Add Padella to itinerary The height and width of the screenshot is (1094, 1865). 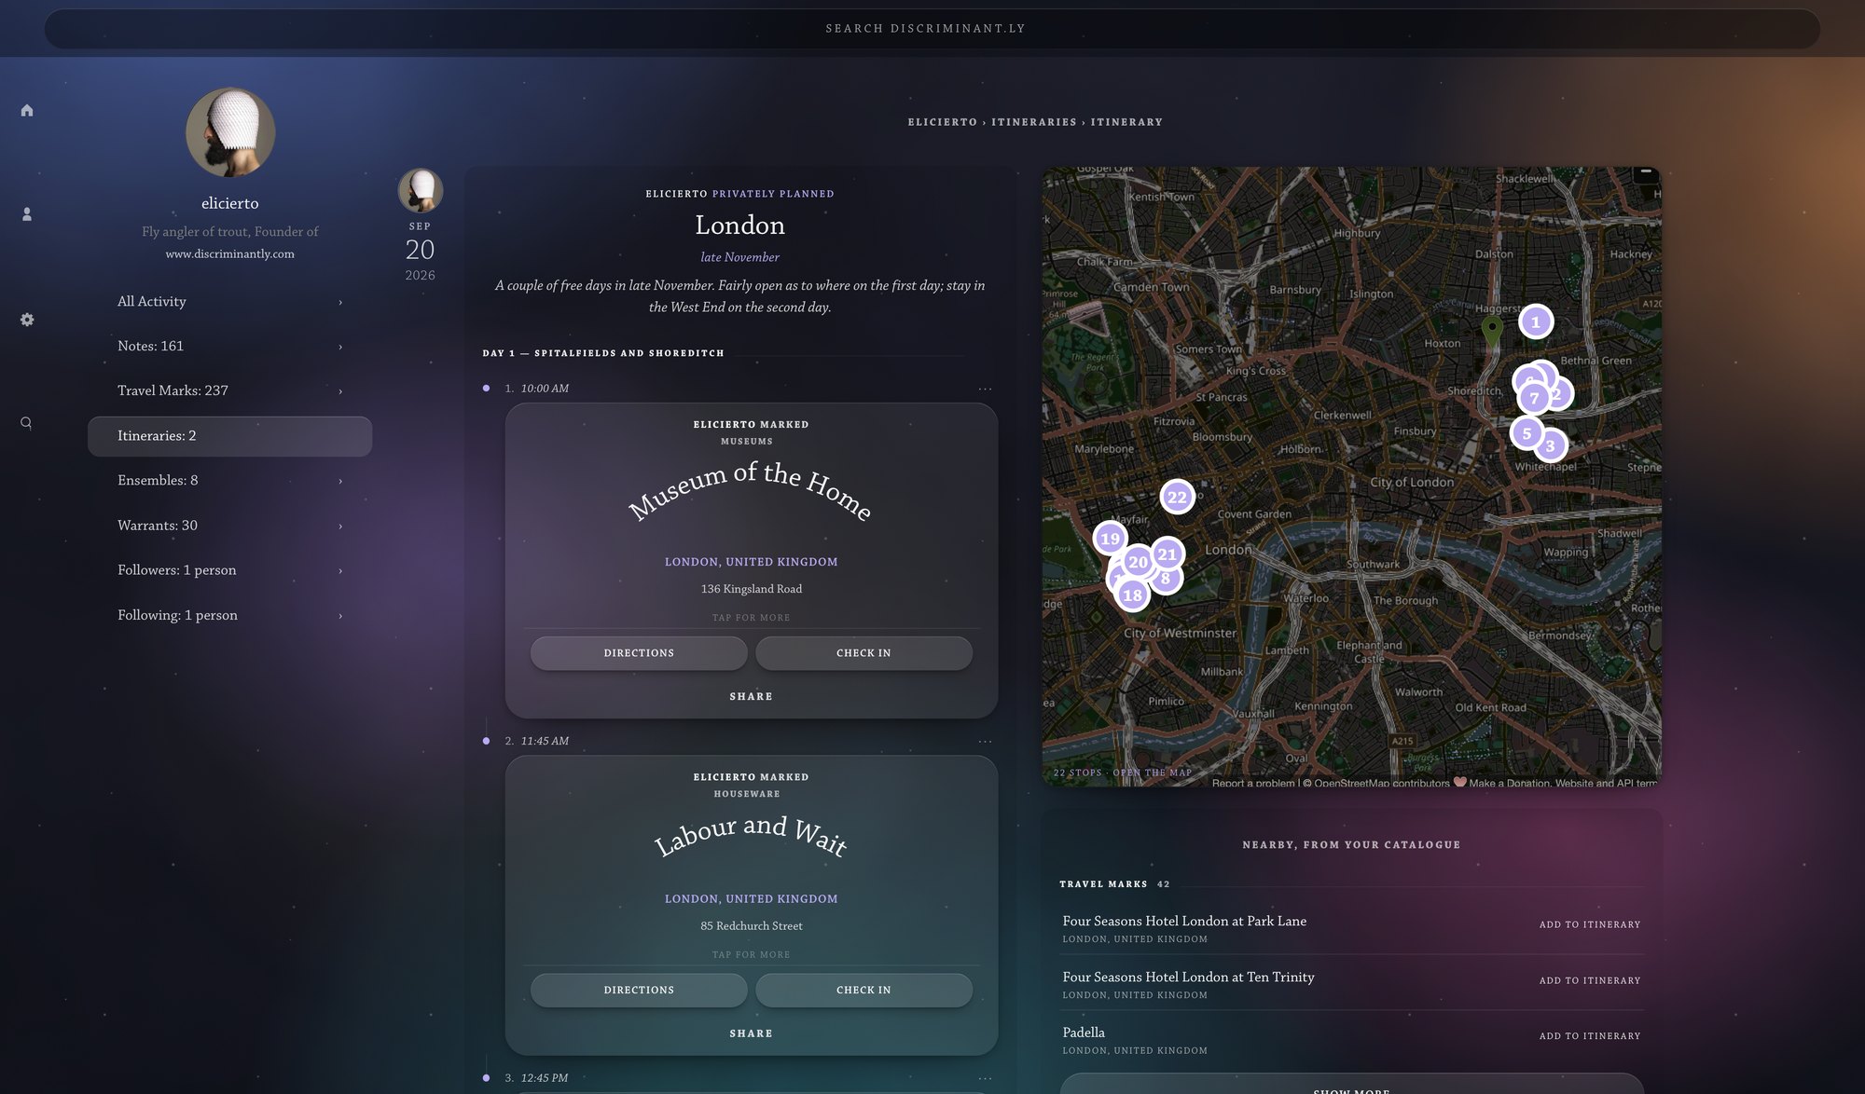(x=1589, y=1036)
